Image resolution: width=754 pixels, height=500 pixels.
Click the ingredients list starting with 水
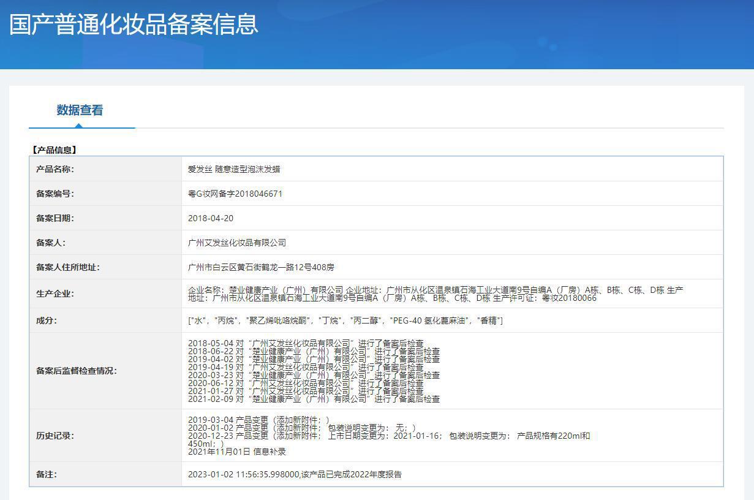345,320
